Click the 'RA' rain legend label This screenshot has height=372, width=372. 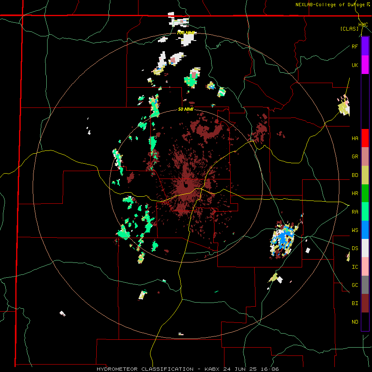(x=355, y=212)
